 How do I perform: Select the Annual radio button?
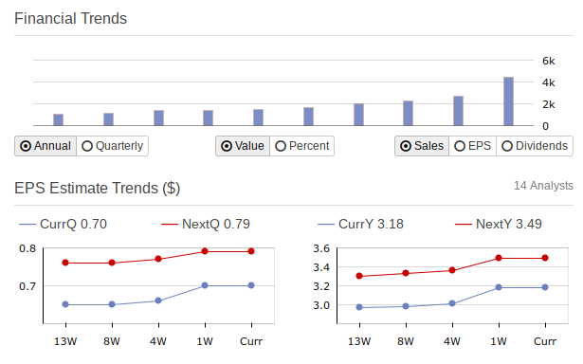pyautogui.click(x=46, y=146)
